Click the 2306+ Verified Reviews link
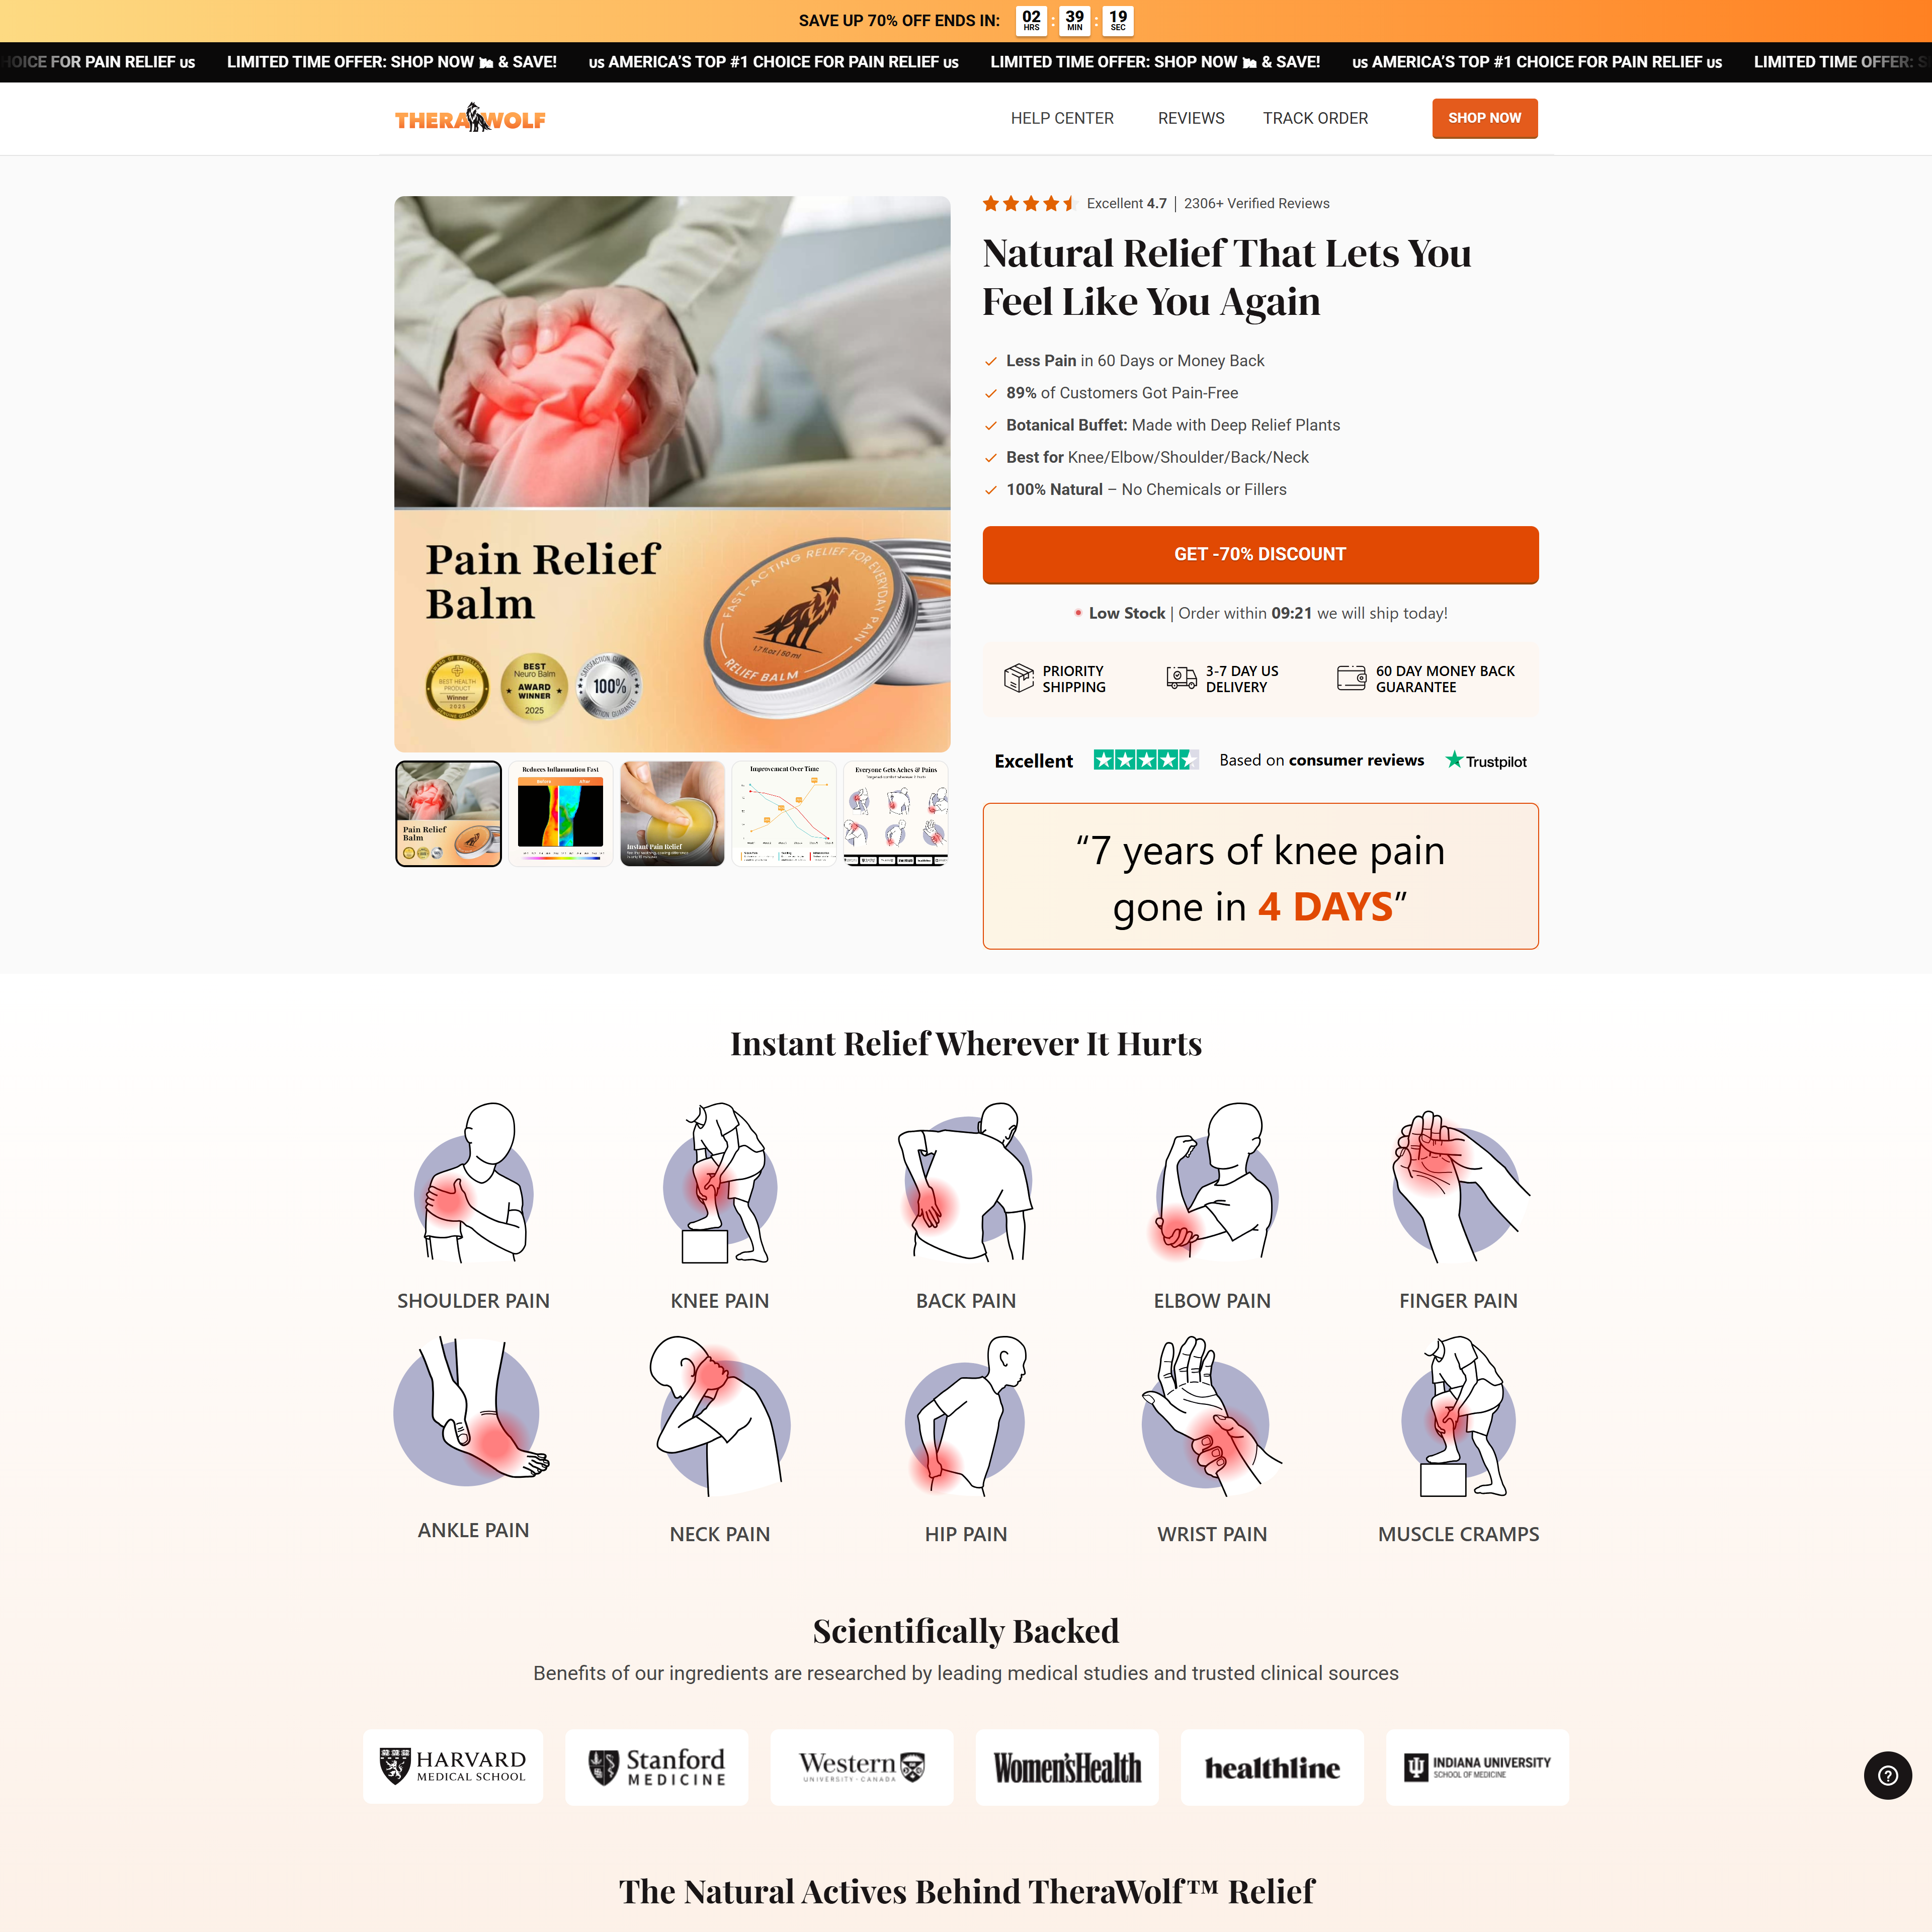This screenshot has height=1932, width=1932. [1257, 203]
